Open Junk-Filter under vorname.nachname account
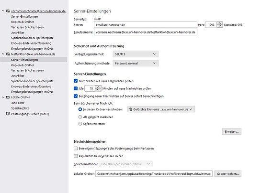The height and width of the screenshot is (193, 273). pyautogui.click(x=18, y=32)
